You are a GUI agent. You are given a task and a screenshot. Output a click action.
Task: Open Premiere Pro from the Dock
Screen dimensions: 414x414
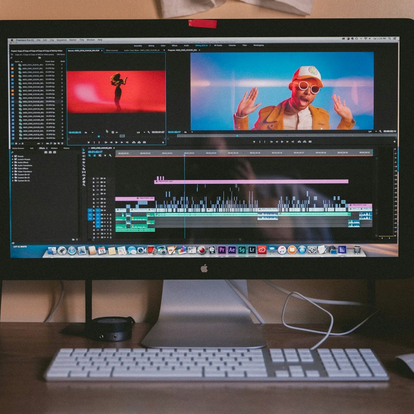[222, 250]
